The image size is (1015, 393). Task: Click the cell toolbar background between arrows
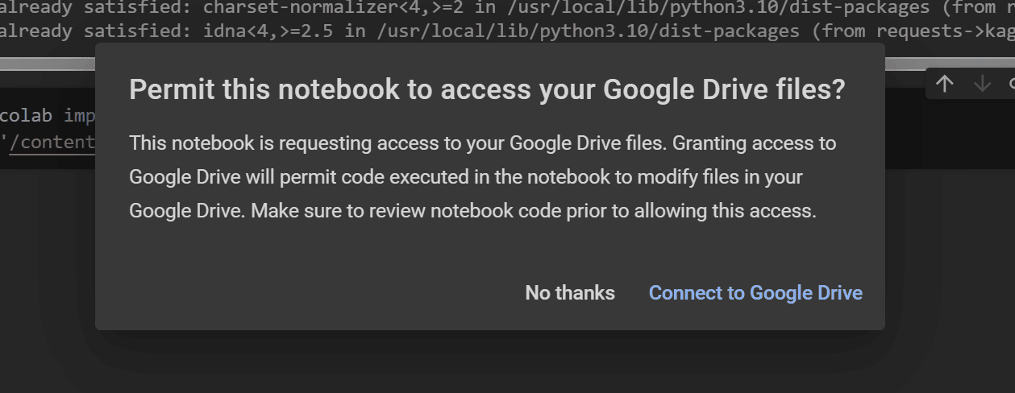point(963,84)
